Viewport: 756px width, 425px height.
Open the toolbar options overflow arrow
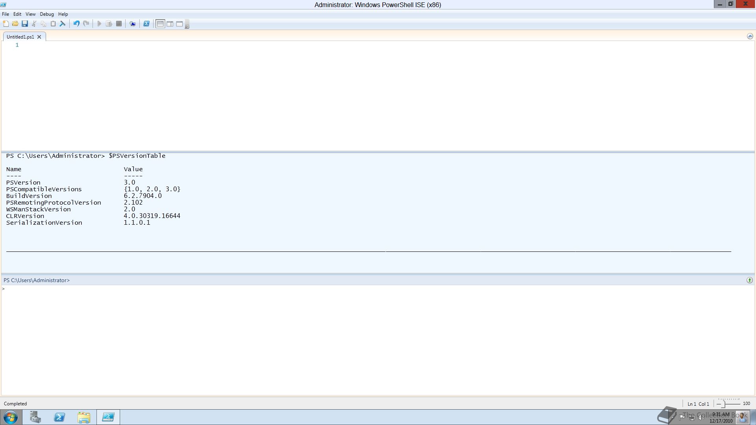(187, 24)
